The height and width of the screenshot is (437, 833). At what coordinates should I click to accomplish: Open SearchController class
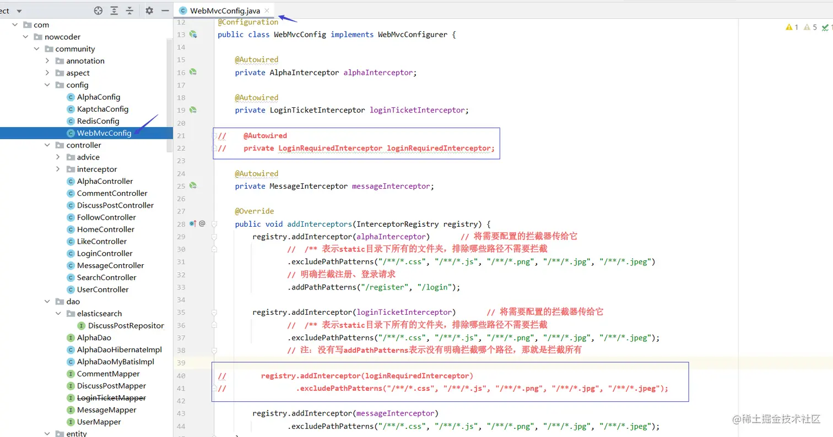point(106,278)
